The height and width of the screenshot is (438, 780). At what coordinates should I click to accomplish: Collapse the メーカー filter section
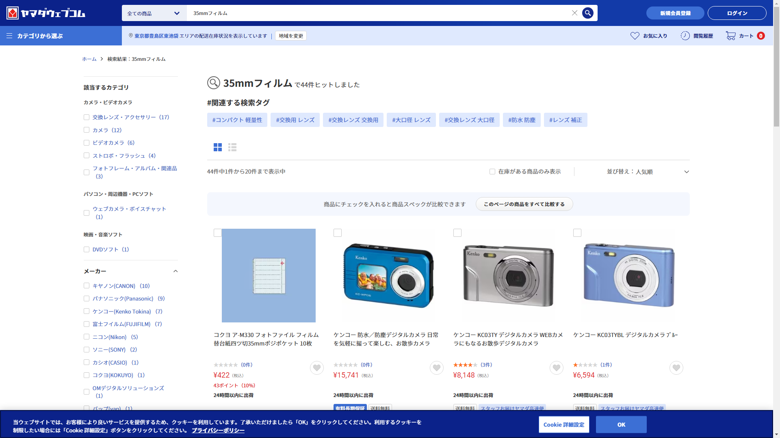(175, 271)
